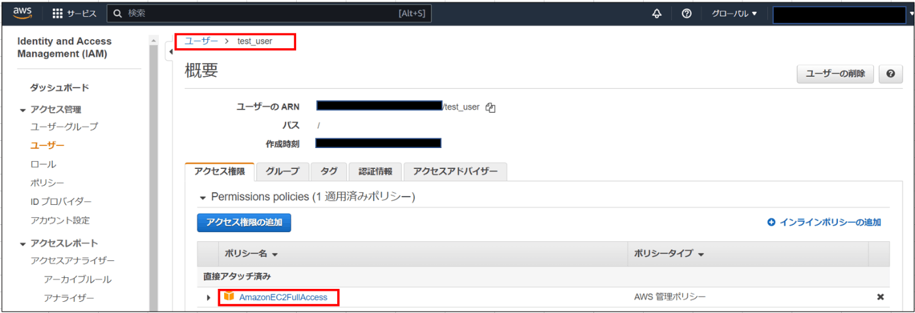The height and width of the screenshot is (313, 915).
Task: Open アナライザー in the sidebar
Action: point(69,298)
